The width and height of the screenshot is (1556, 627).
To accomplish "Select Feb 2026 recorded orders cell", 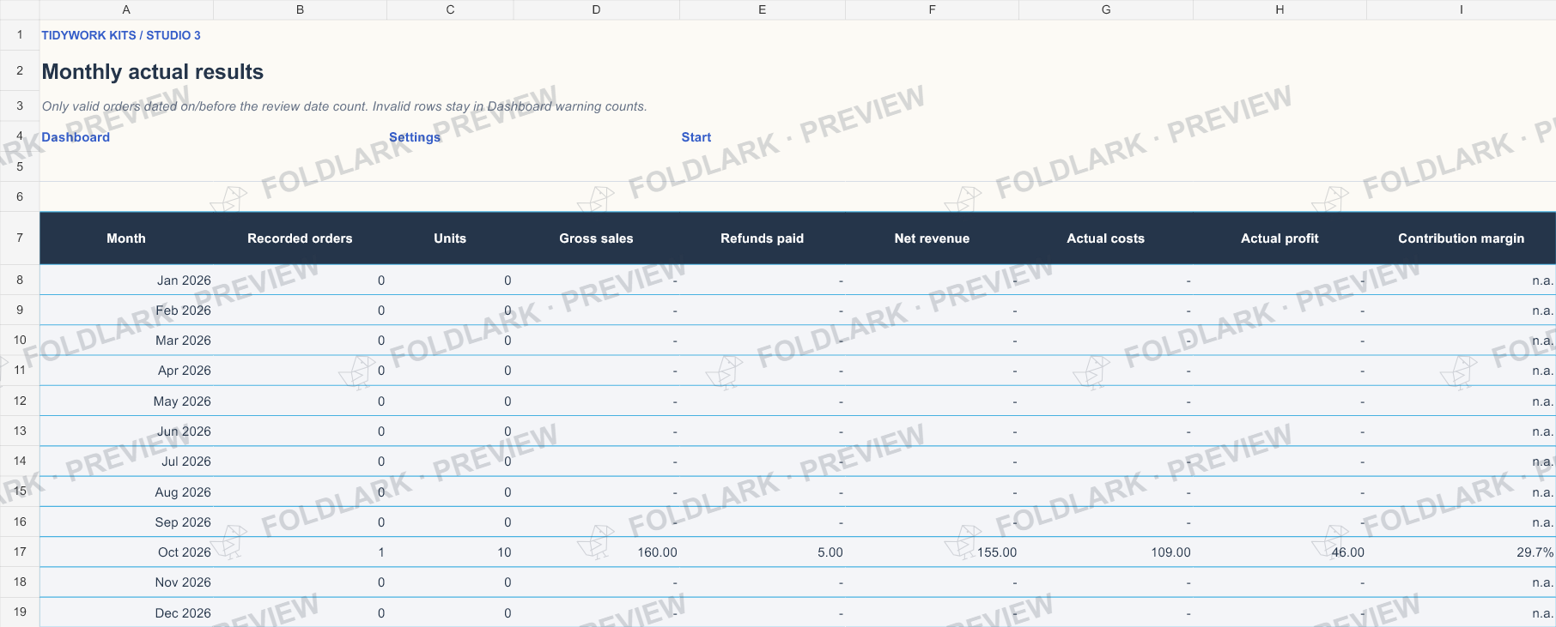I will (300, 310).
